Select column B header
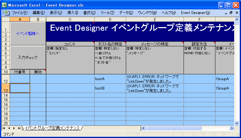The height and width of the screenshot is (138, 241). coord(38,20)
